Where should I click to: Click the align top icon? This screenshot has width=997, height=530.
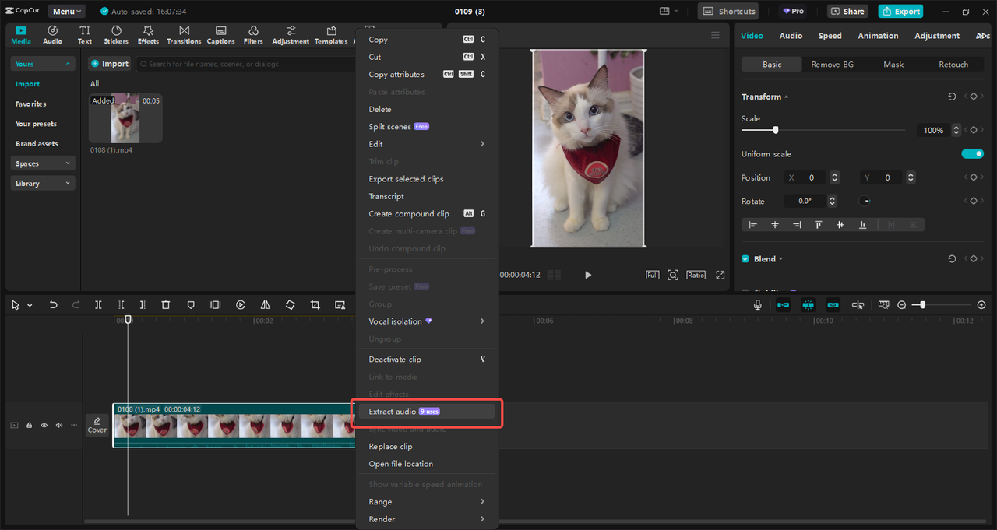pos(819,224)
